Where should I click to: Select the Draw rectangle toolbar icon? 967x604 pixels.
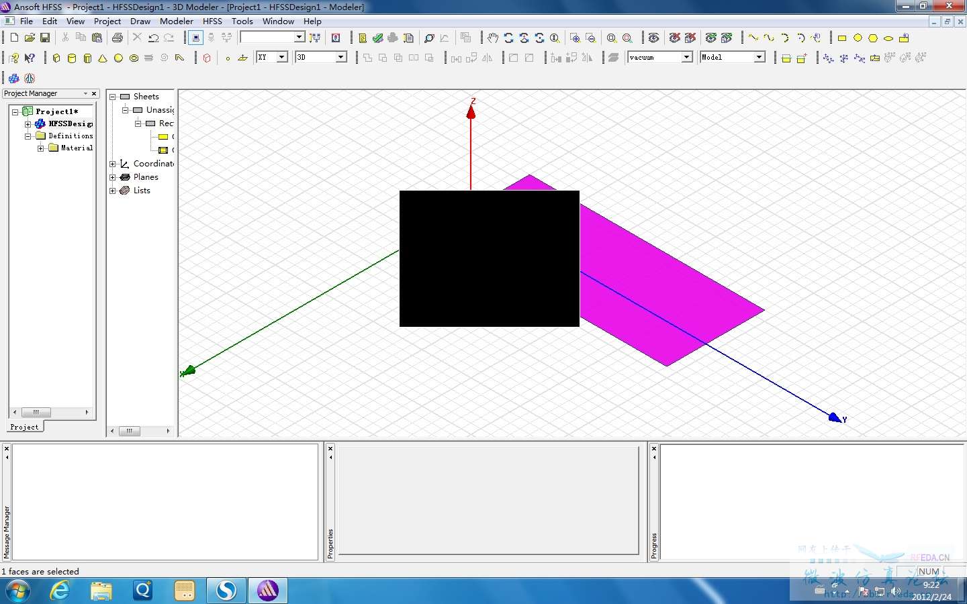(841, 38)
